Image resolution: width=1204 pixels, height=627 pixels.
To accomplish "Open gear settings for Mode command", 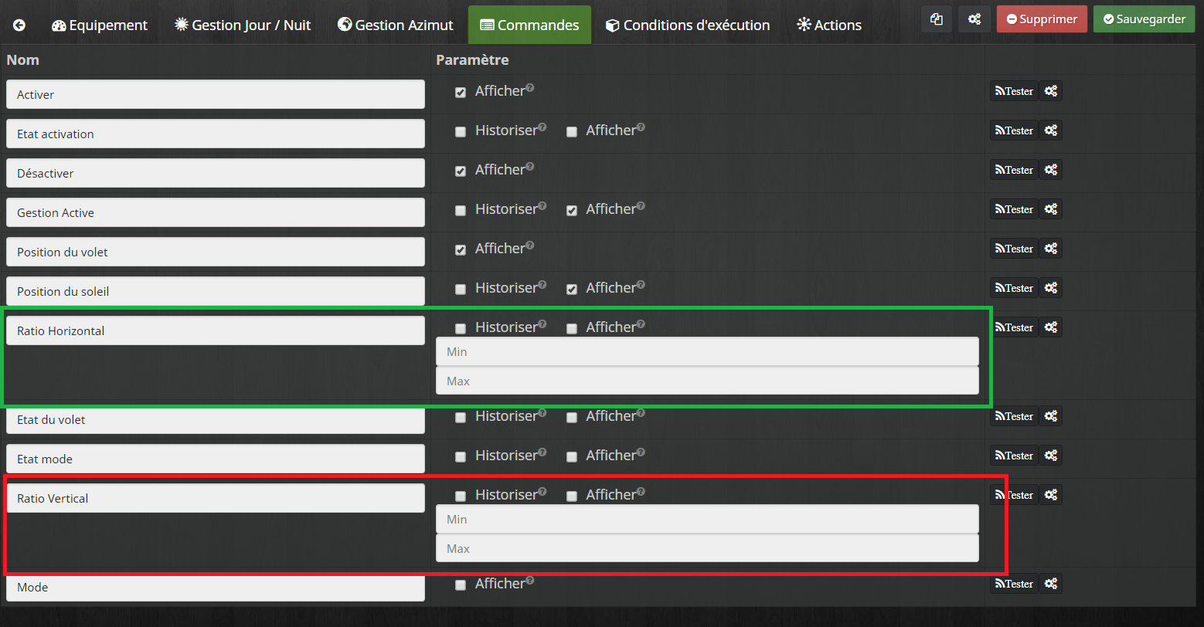I will (1050, 584).
